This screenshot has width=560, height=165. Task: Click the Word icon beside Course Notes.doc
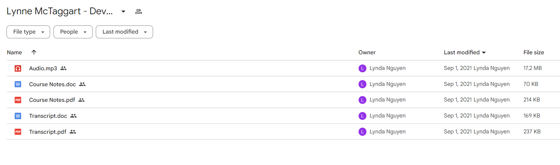tap(18, 84)
